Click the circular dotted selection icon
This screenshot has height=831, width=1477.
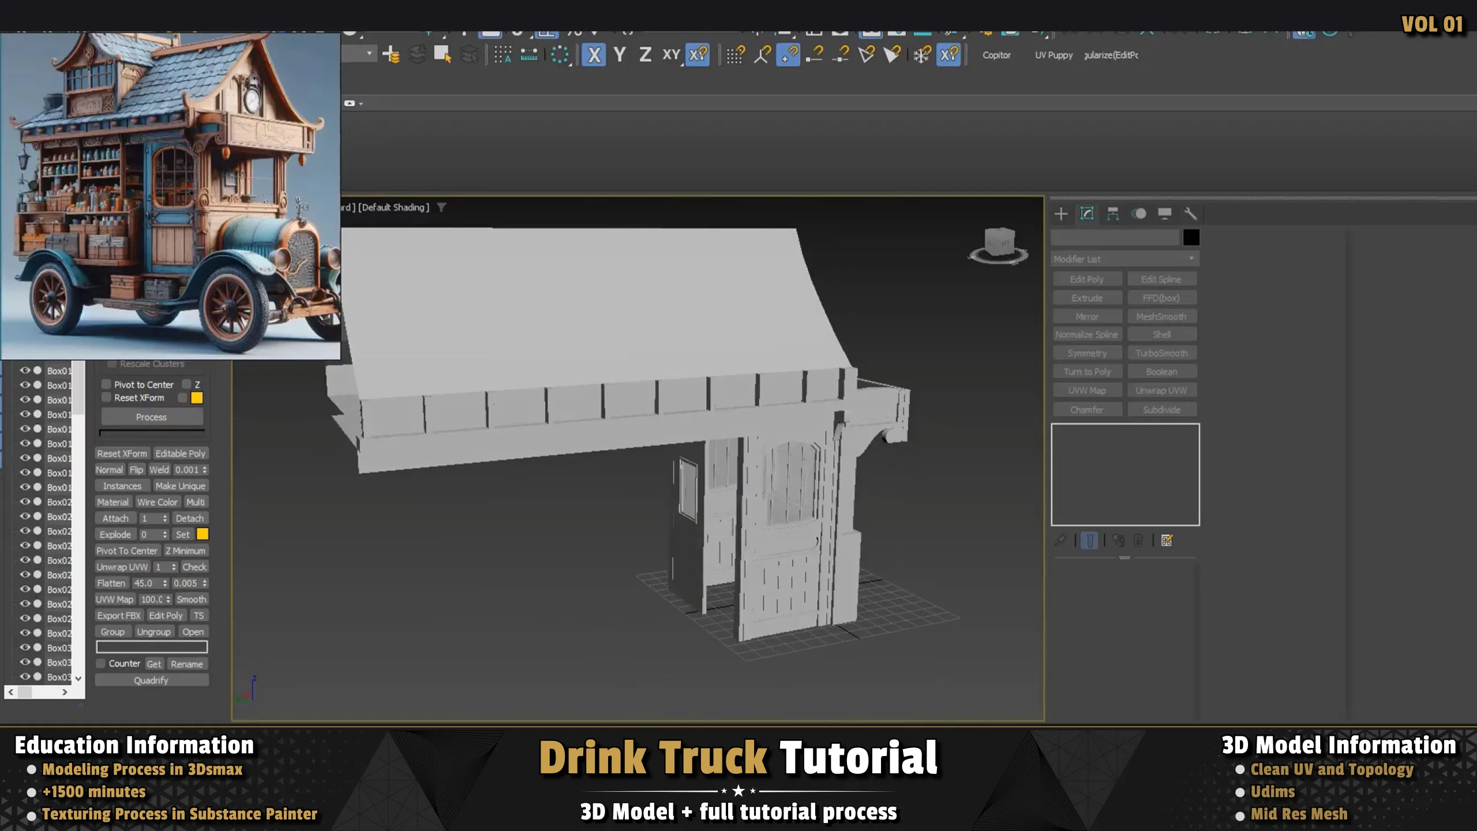560,55
